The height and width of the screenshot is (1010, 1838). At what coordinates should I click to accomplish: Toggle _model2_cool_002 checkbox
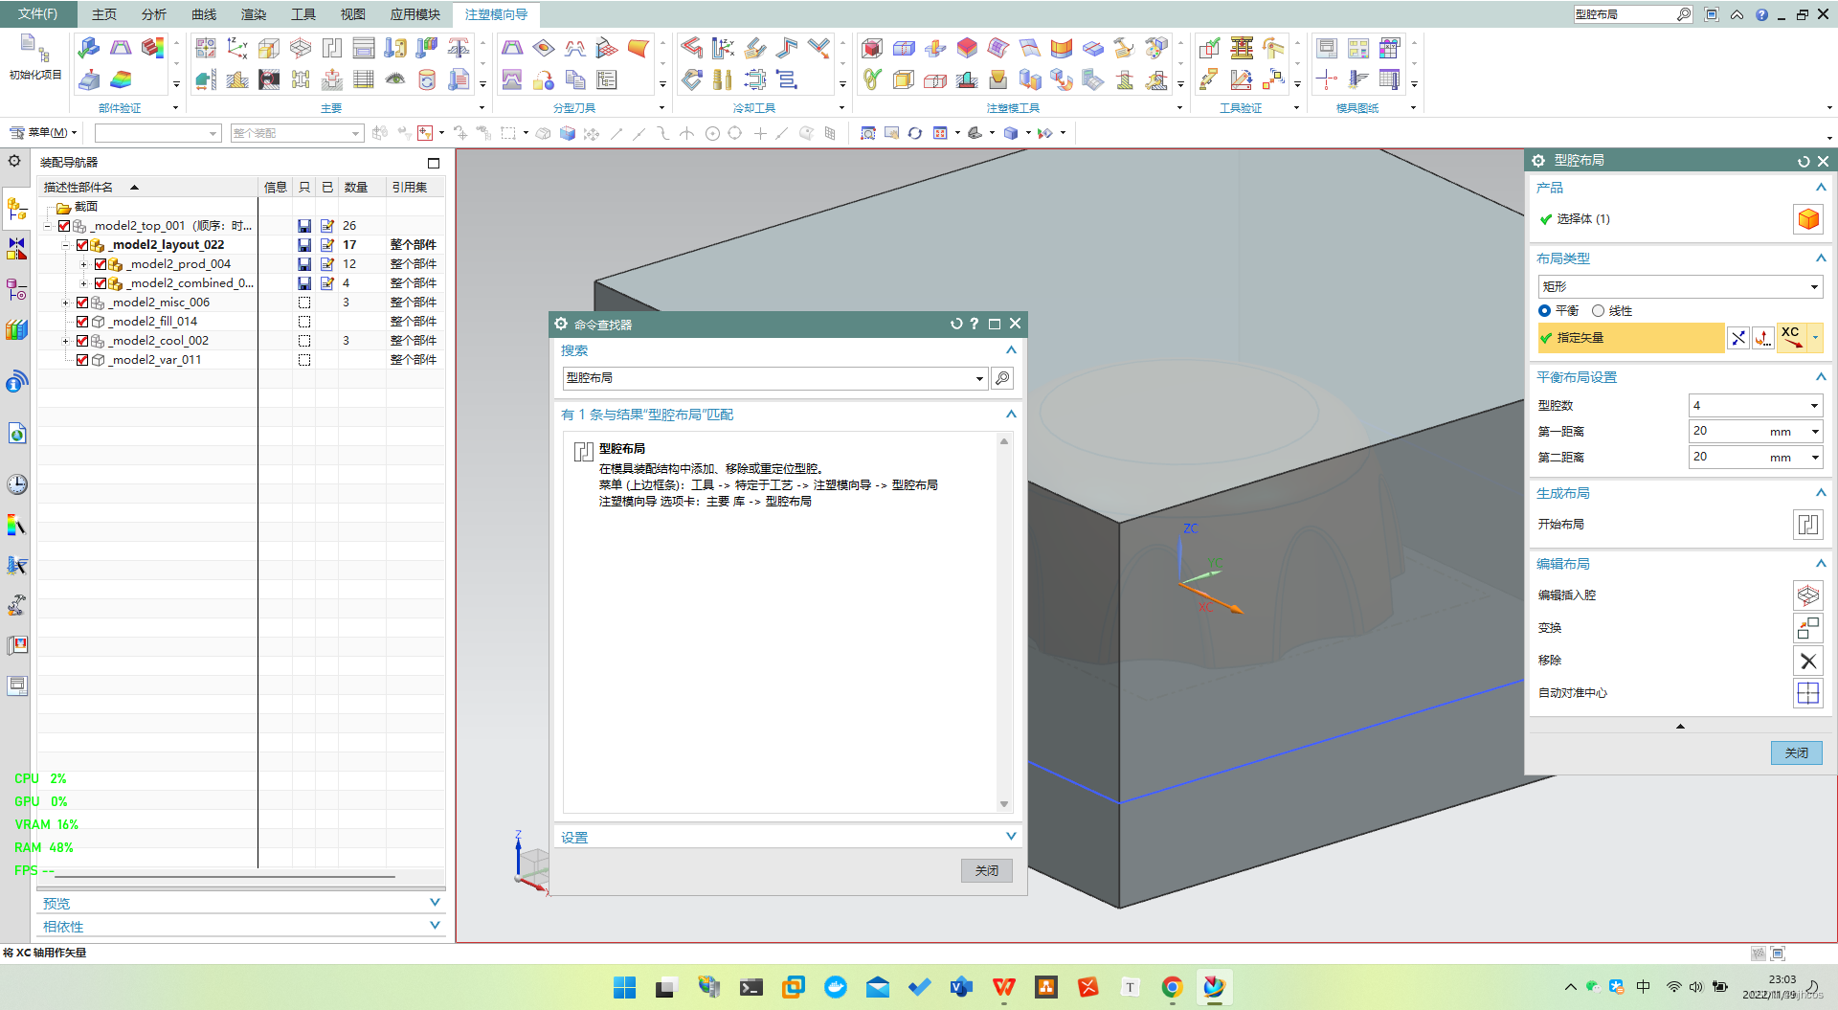(x=82, y=341)
